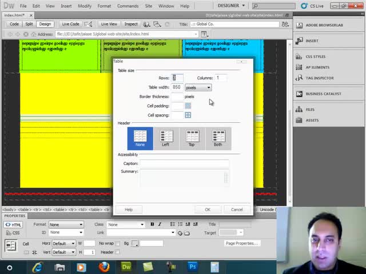Select the Both header option
366x274 pixels.
(218, 138)
